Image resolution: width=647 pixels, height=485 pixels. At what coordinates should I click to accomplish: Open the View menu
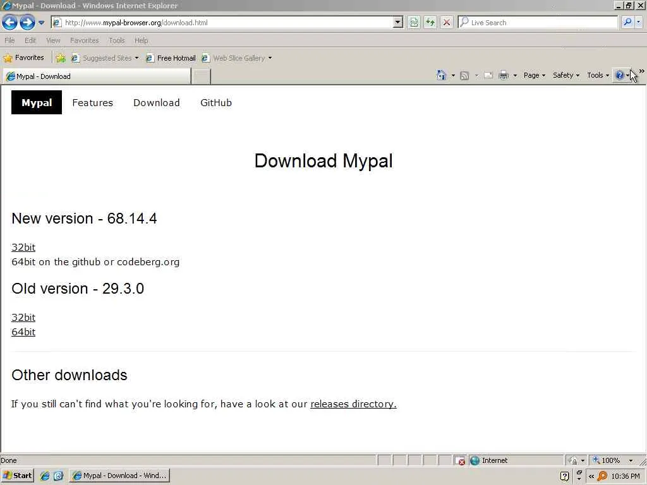[53, 40]
